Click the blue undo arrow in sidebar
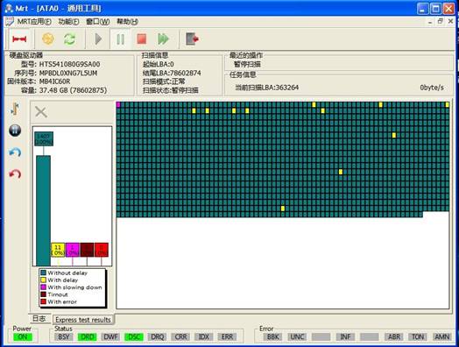The width and height of the screenshot is (459, 347). (x=15, y=152)
